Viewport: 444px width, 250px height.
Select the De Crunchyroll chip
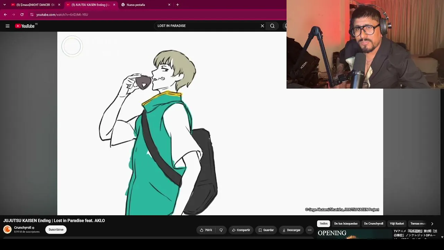[x=374, y=224]
